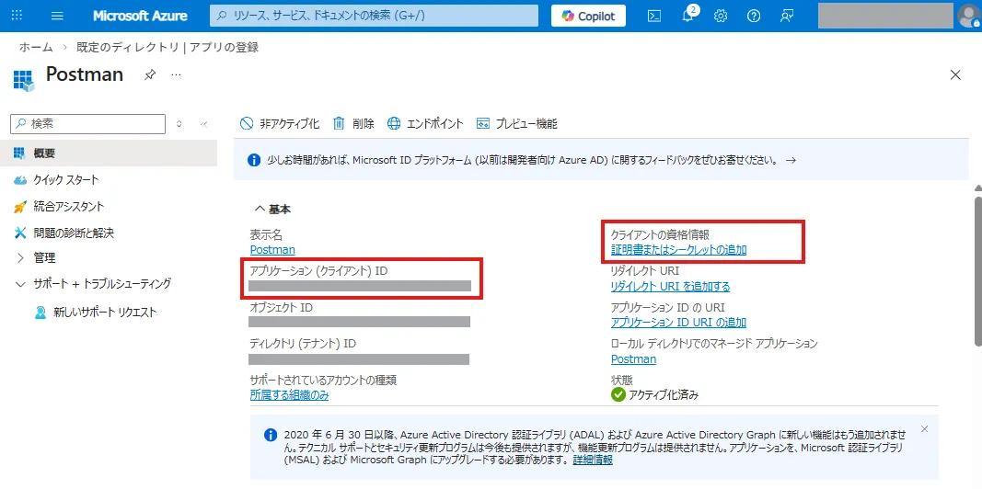The width and height of the screenshot is (982, 489).
Task: Open the feedback icon in header
Action: coord(787,16)
